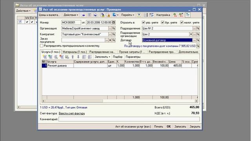Click the Печать button
The image size is (251, 141).
click(158, 127)
